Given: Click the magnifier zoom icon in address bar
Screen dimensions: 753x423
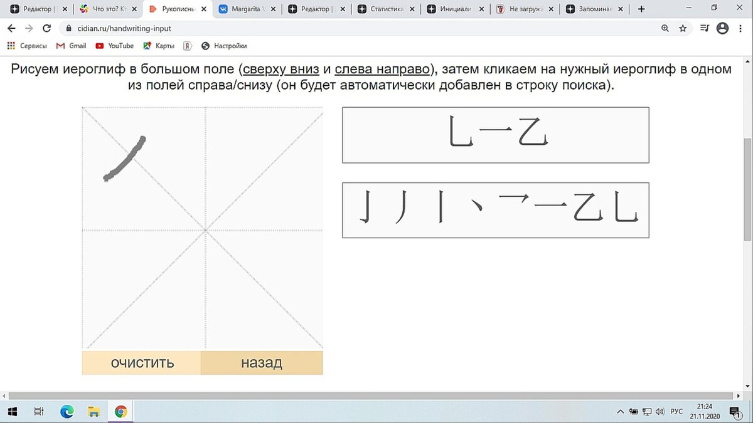Looking at the screenshot, I should point(665,28).
